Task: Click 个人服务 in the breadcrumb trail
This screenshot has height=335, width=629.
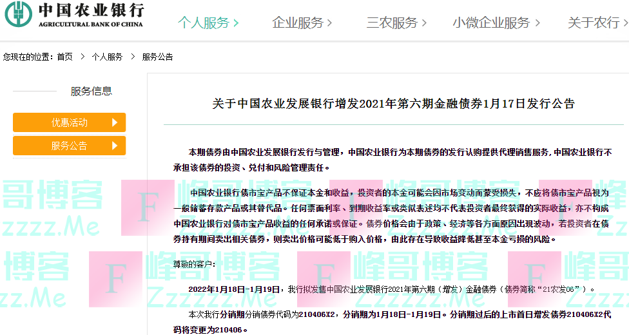Action: 107,57
